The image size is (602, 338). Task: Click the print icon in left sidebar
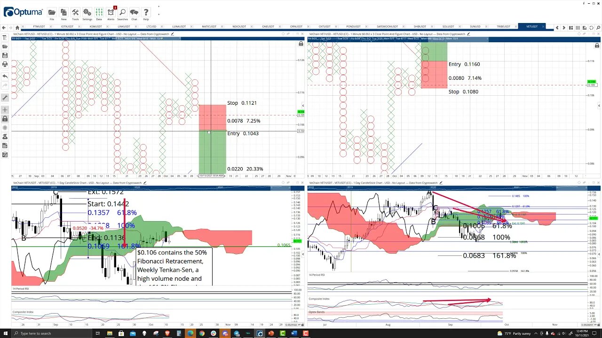[5, 64]
